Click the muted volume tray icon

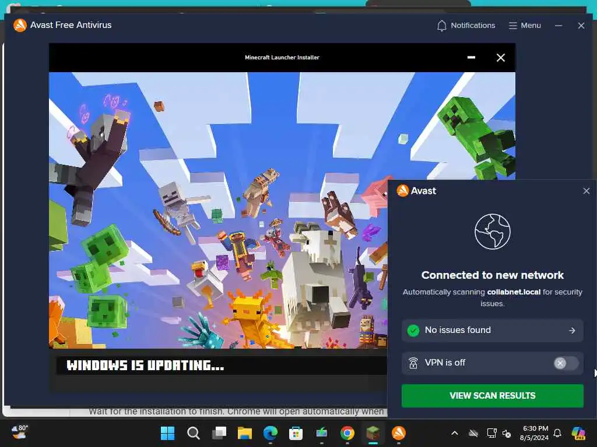tap(507, 433)
